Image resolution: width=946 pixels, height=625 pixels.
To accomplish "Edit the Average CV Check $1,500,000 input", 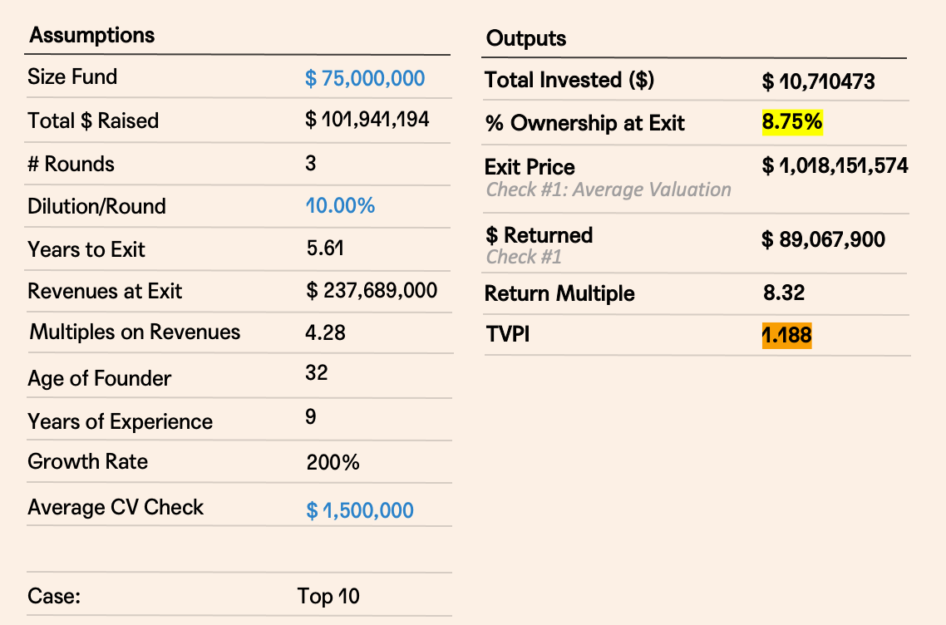I will click(360, 510).
